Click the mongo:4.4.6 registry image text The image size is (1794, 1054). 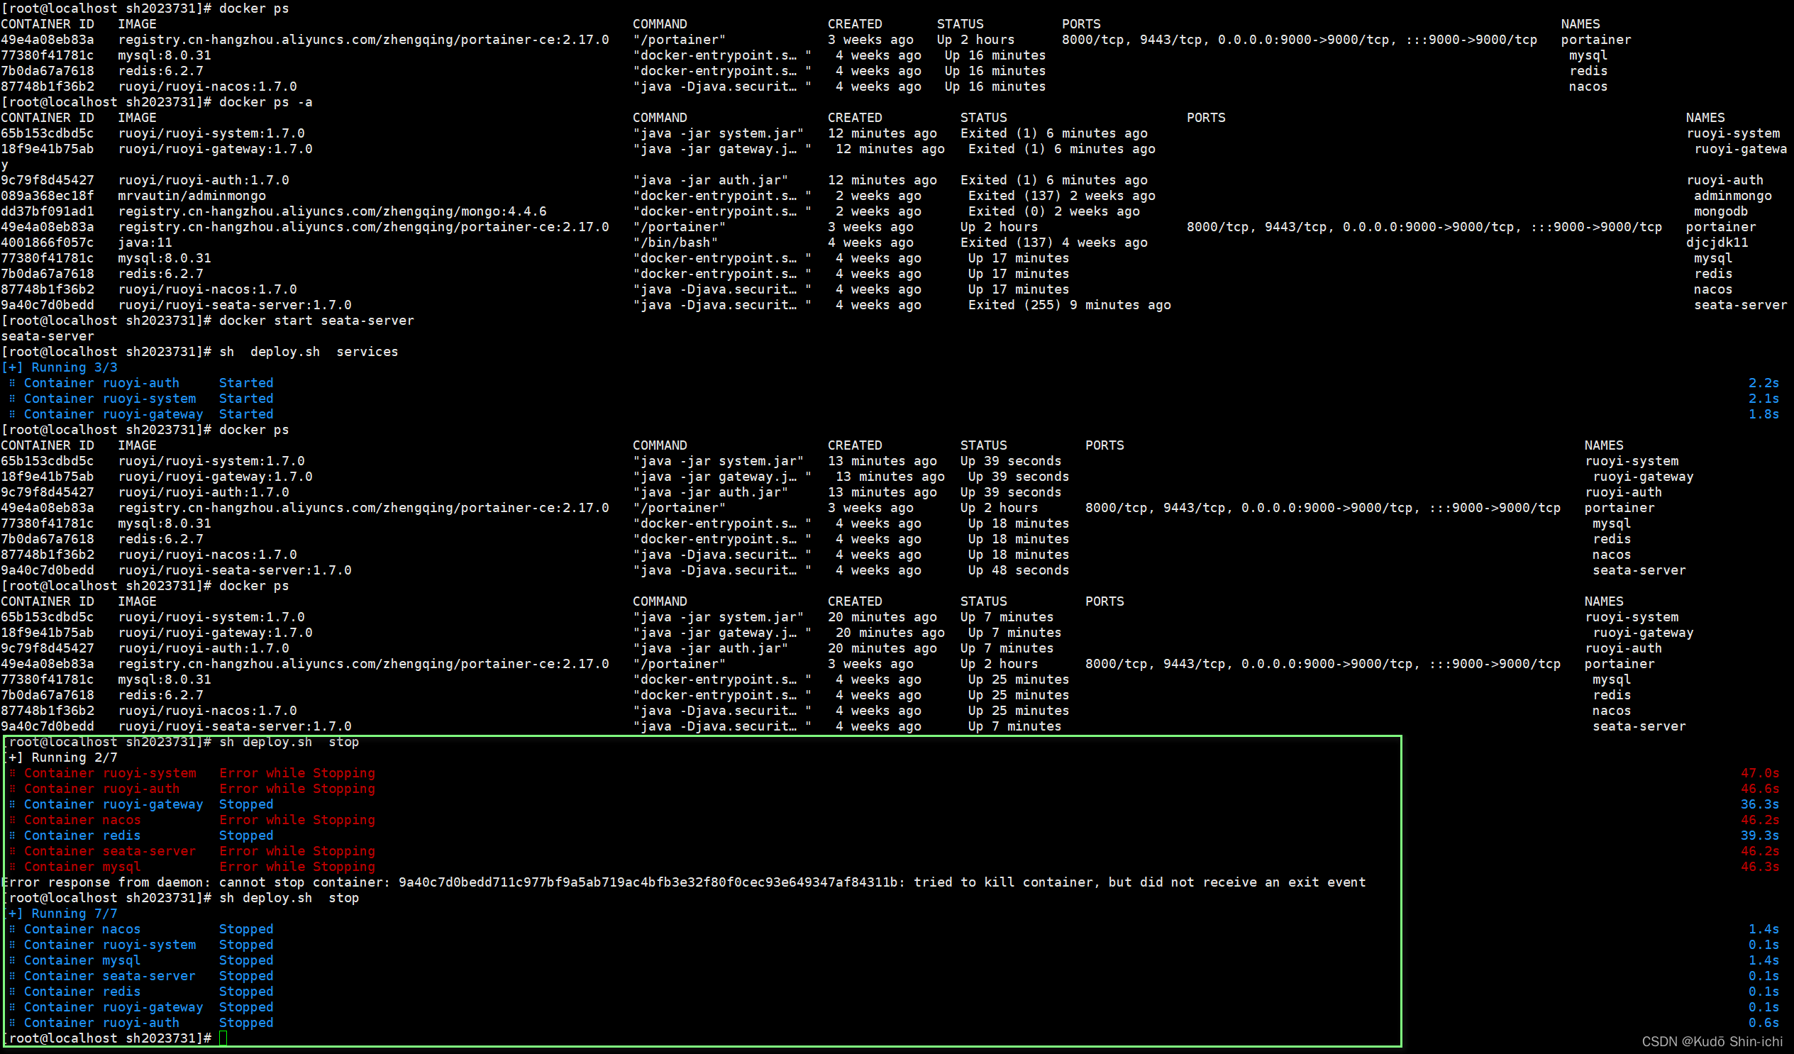tap(333, 211)
